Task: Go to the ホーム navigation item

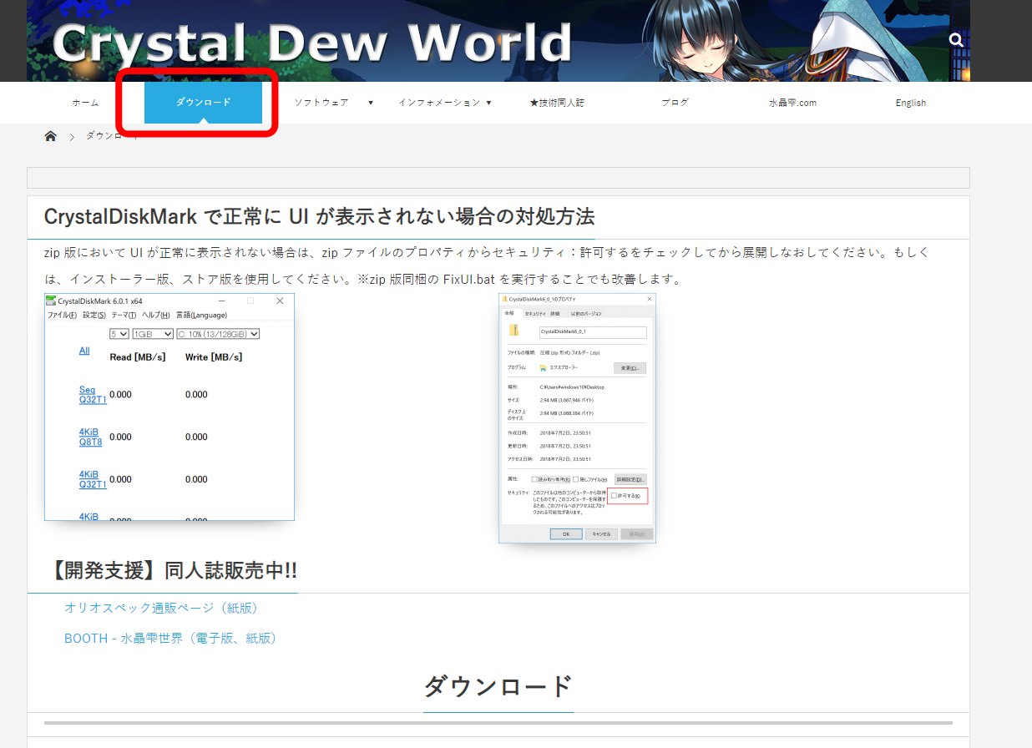Action: (x=85, y=103)
